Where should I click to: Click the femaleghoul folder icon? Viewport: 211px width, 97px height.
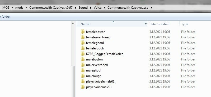point(83,43)
